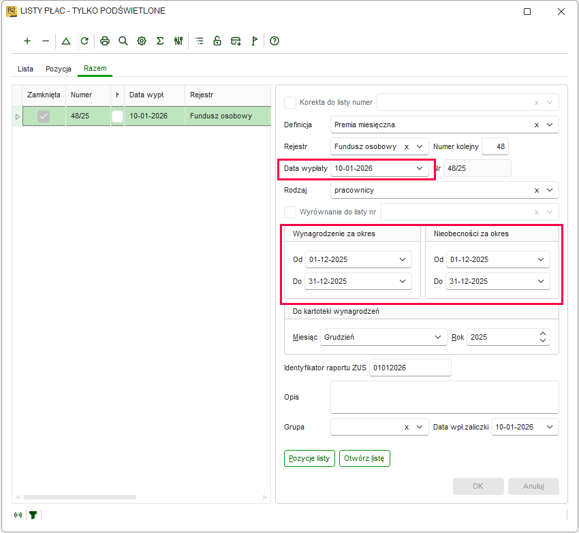
Task: Open the Miesiąc dropdown showing Grudzień
Action: 438,337
